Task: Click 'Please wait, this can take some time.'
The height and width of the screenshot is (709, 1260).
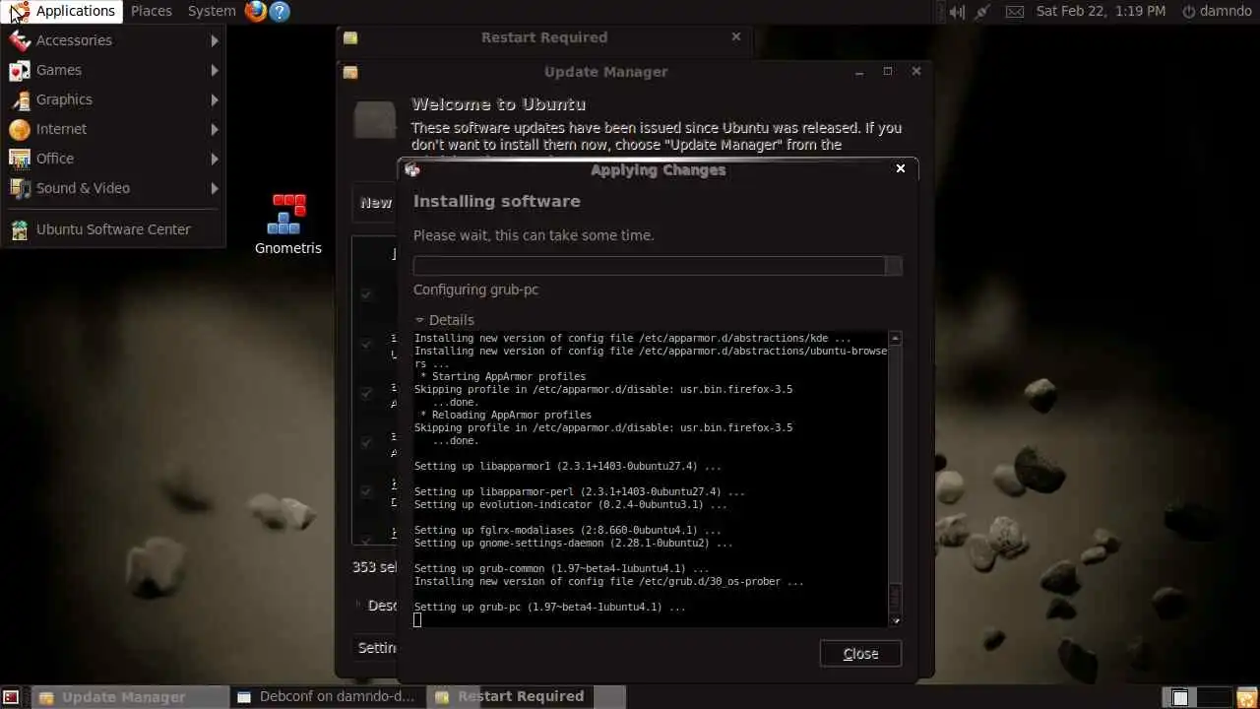Action: (534, 235)
